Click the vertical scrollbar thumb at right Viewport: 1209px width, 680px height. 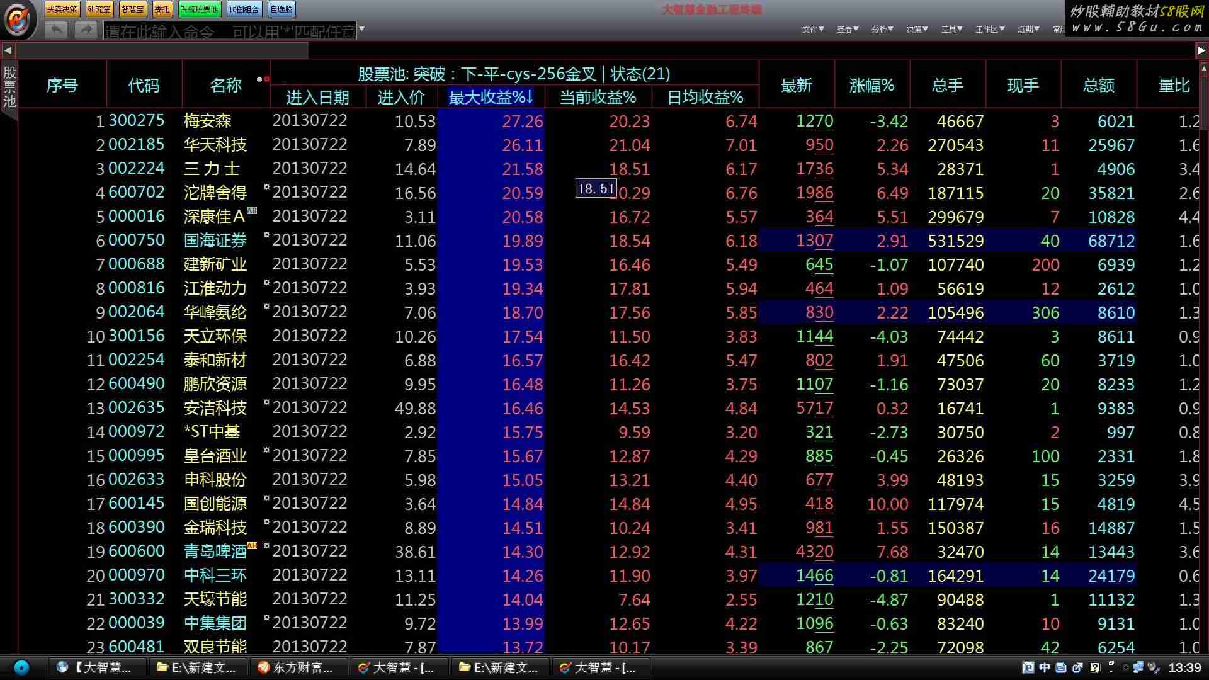[x=1205, y=102]
